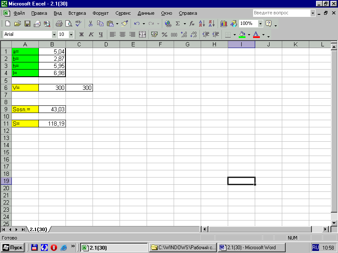
Task: Open the fill color dropdown arrow
Action: click(x=249, y=35)
